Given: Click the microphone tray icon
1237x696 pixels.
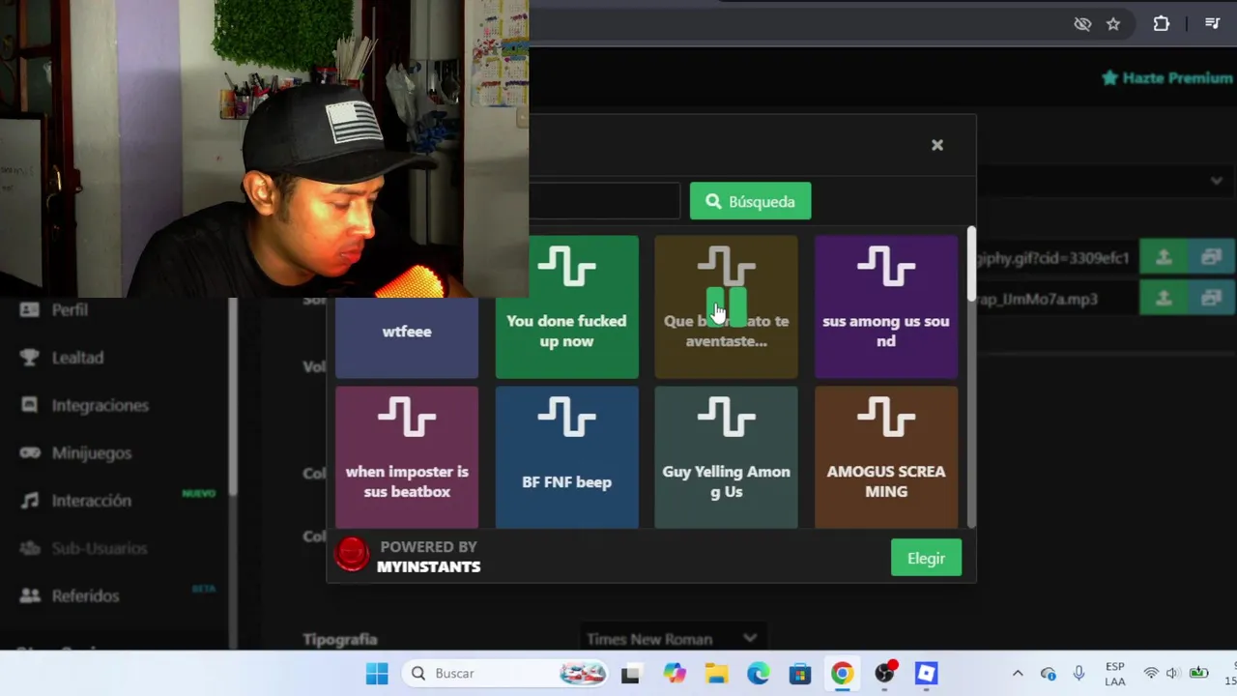Looking at the screenshot, I should [1079, 674].
